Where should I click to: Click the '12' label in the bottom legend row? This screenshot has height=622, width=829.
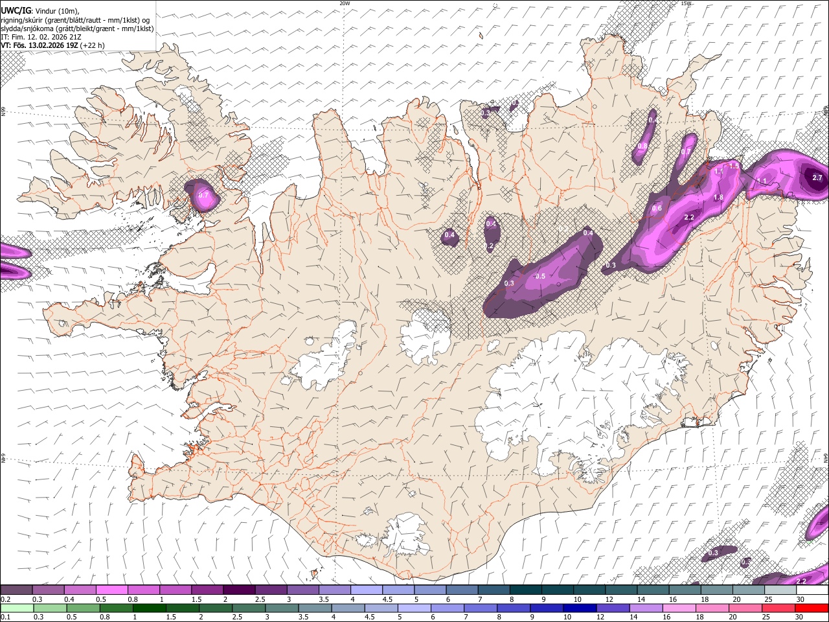[601, 617]
